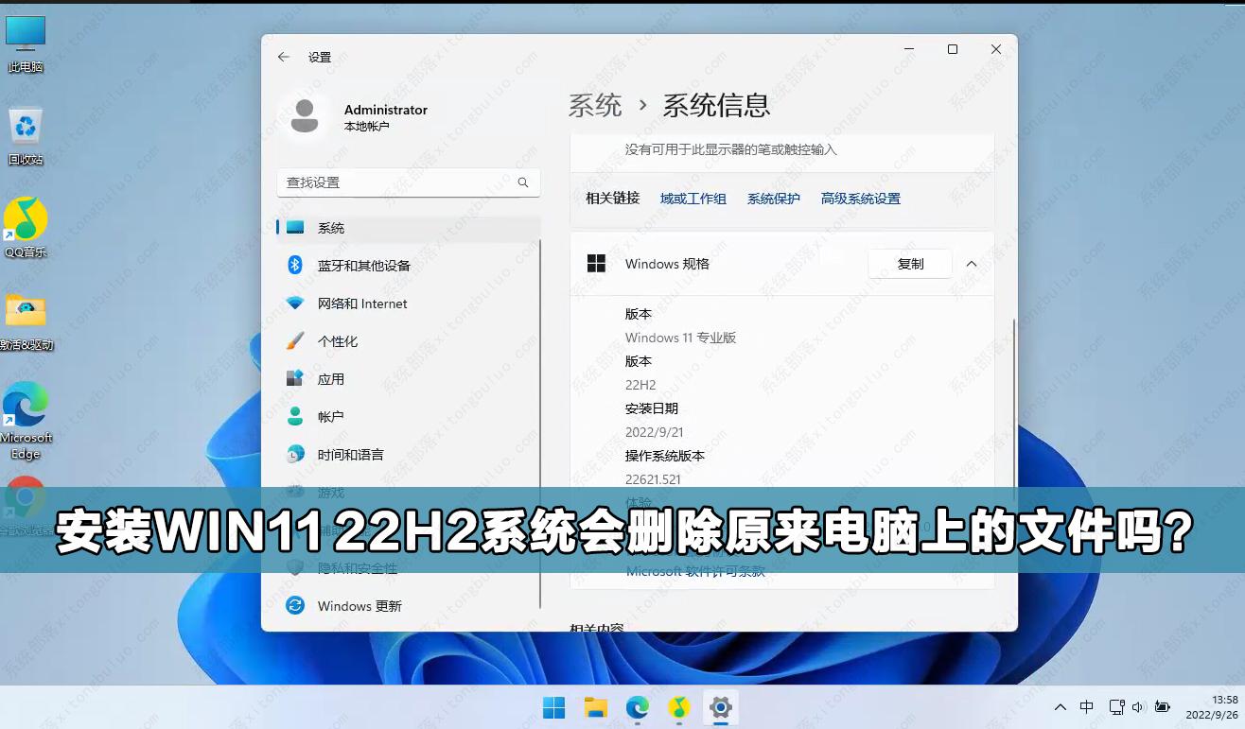The width and height of the screenshot is (1245, 729).
Task: Open 系统保护 from related links
Action: coord(773,199)
